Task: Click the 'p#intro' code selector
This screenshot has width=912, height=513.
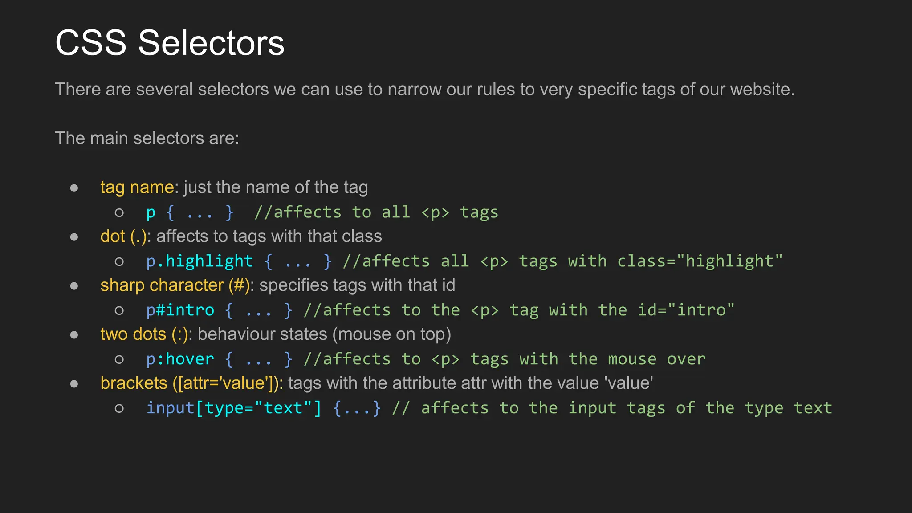Action: point(180,310)
